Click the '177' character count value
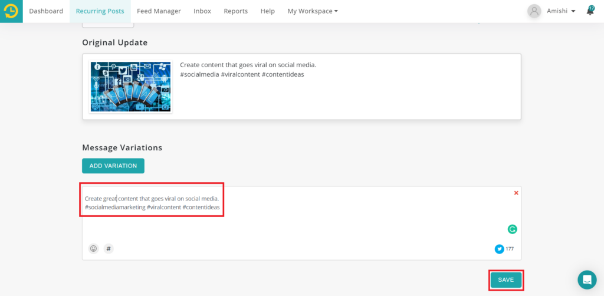 click(x=510, y=249)
